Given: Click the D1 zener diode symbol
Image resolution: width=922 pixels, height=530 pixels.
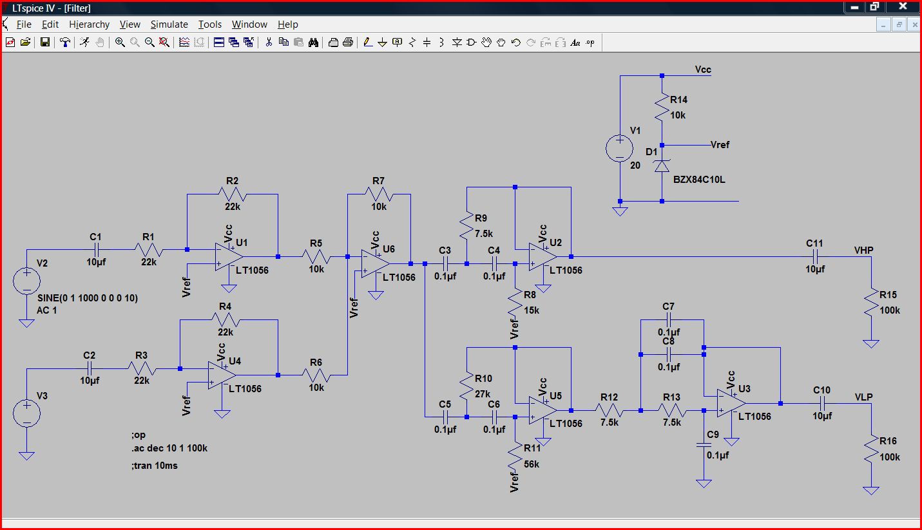Looking at the screenshot, I should (662, 166).
